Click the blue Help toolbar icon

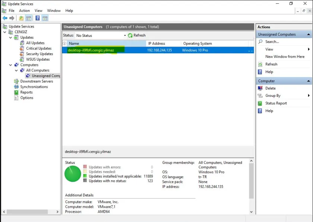[38, 18]
